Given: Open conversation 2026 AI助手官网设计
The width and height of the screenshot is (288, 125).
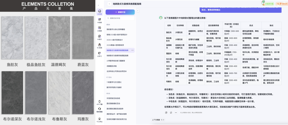Looking at the screenshot, I should [x=115, y=40].
